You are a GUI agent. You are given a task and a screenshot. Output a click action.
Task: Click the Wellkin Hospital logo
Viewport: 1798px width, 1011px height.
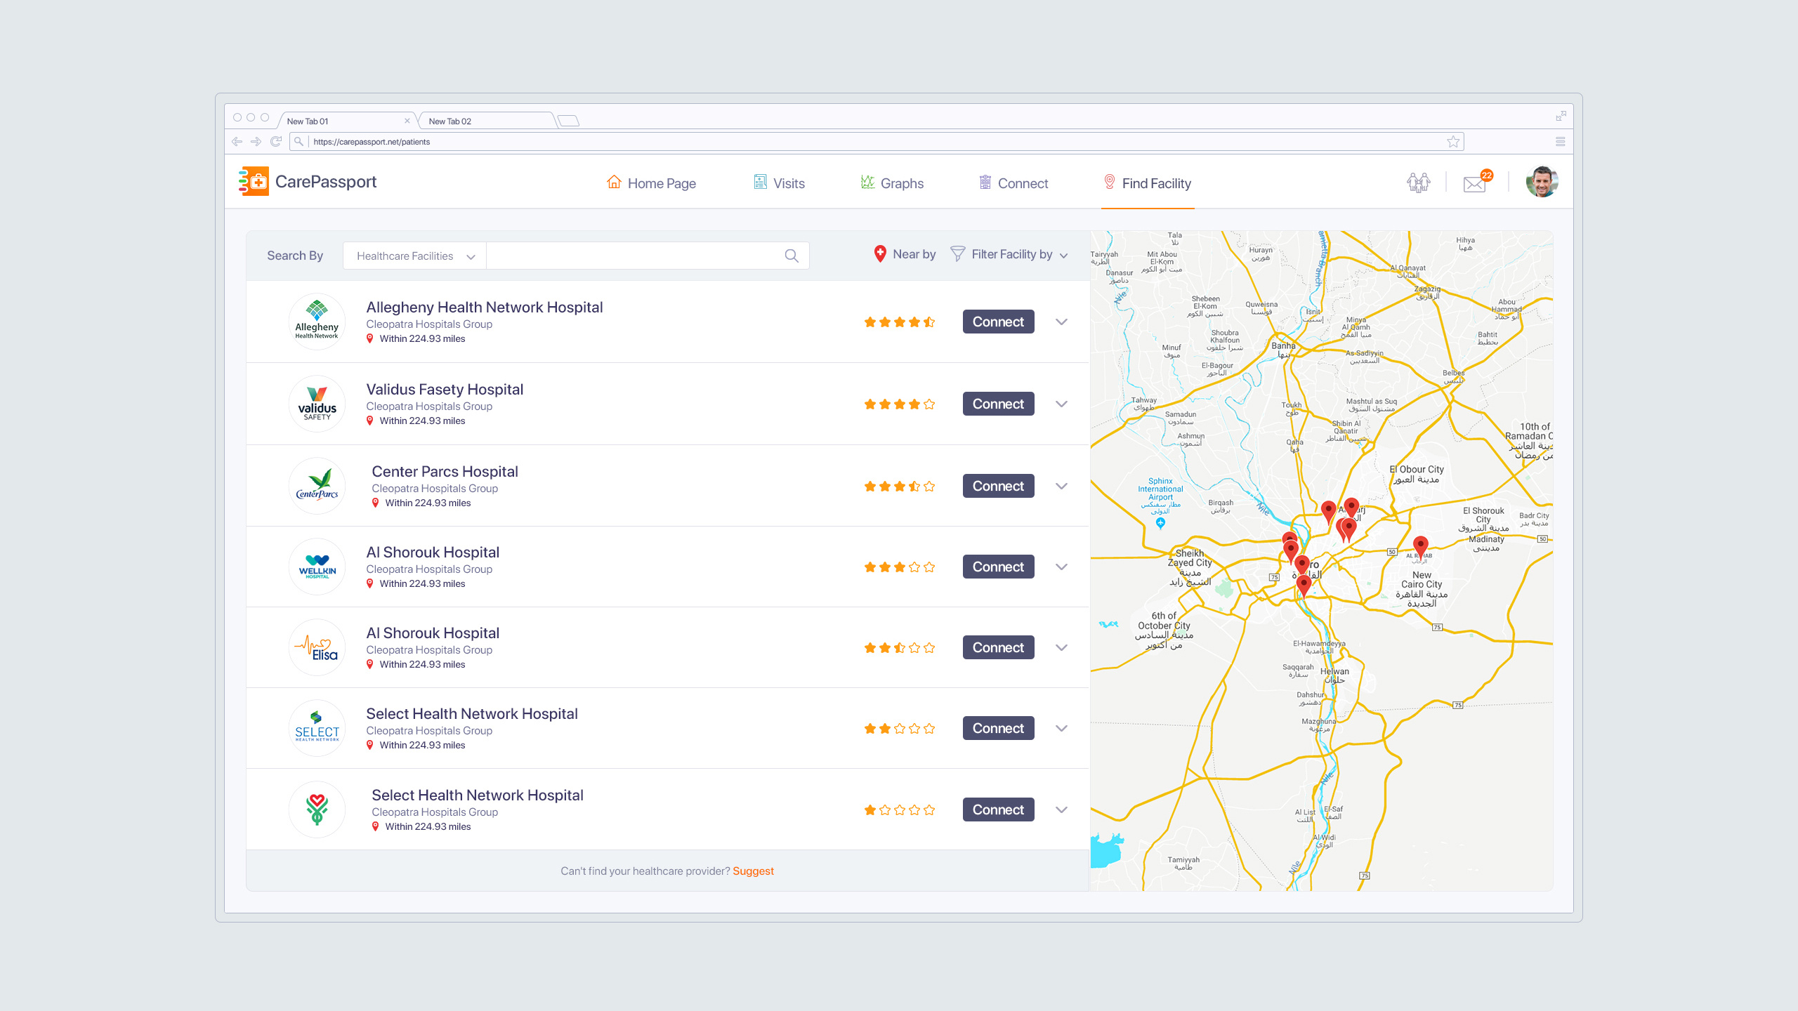point(317,567)
